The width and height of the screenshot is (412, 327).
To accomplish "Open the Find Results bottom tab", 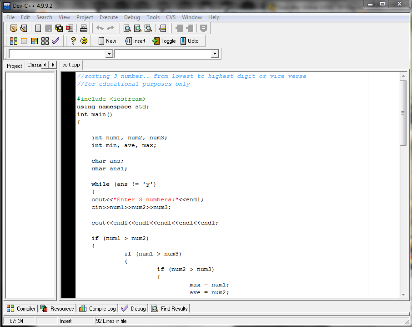I will click(x=170, y=309).
